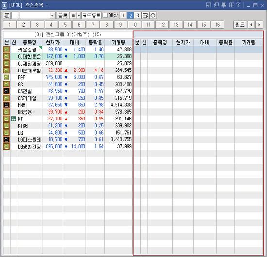Image resolution: width=267 pixels, height=257 pixels.
Task: Switch to group tab 12
Action: [162, 25]
